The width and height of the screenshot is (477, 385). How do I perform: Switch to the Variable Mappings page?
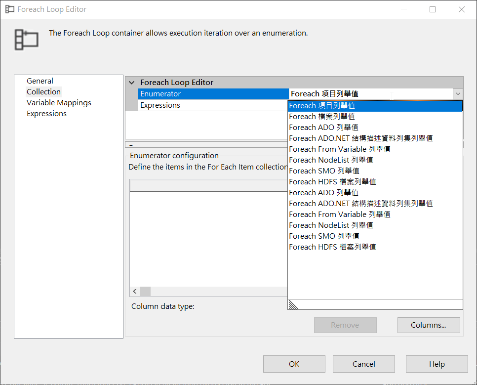pos(59,103)
